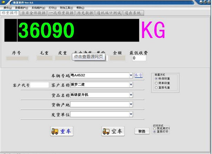Switch to the 称重操作 tab
Screen dimensions: 212x154
(10, 13)
